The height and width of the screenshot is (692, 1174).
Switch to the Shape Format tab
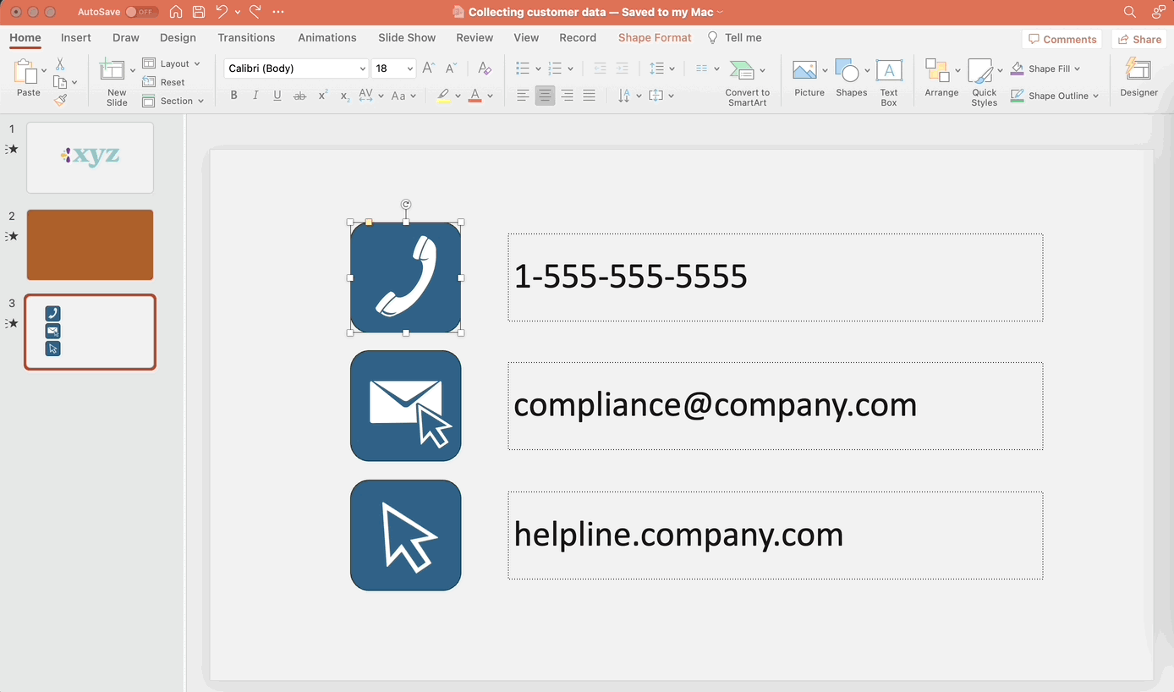click(654, 37)
